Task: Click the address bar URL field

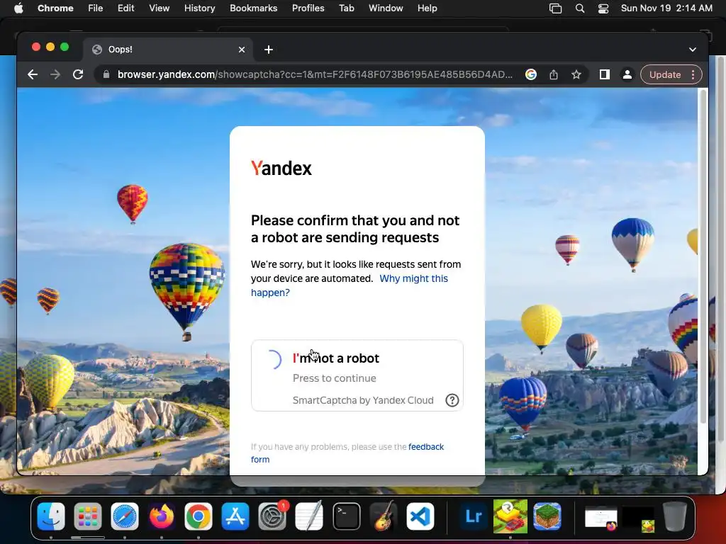Action: (x=315, y=74)
